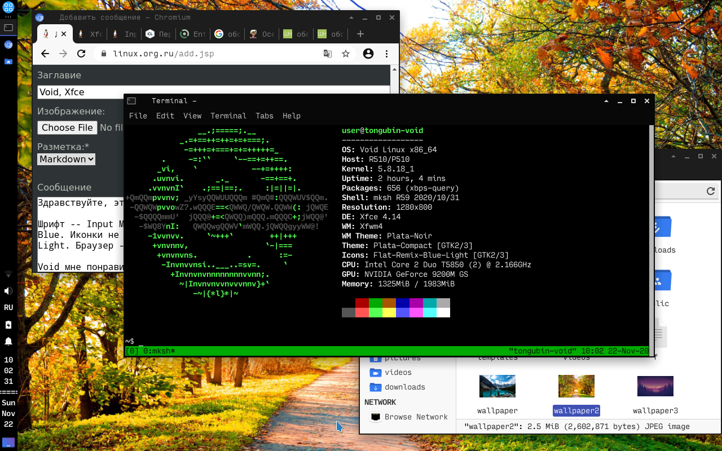Open the Terminal menu in menubar

pyautogui.click(x=228, y=116)
